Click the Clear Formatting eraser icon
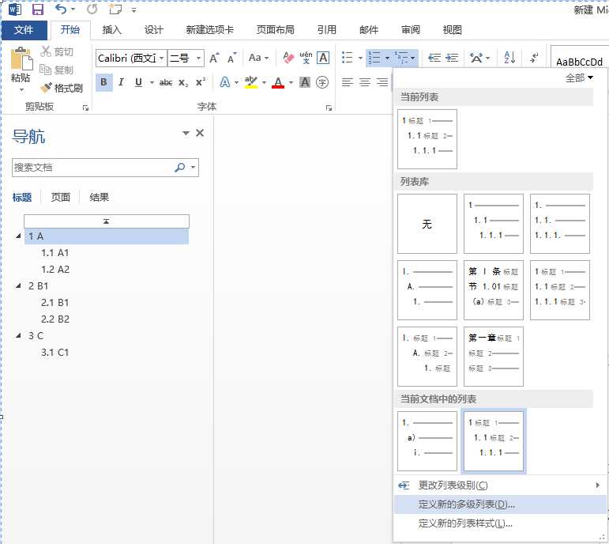 (288, 58)
